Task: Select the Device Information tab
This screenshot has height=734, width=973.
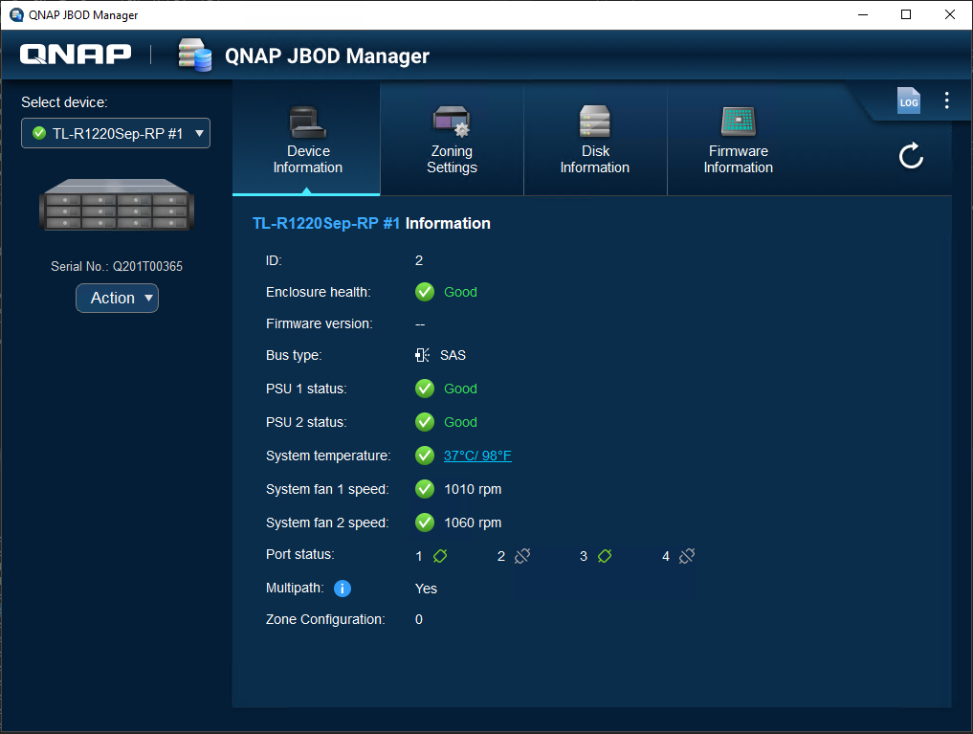Action: [307, 141]
